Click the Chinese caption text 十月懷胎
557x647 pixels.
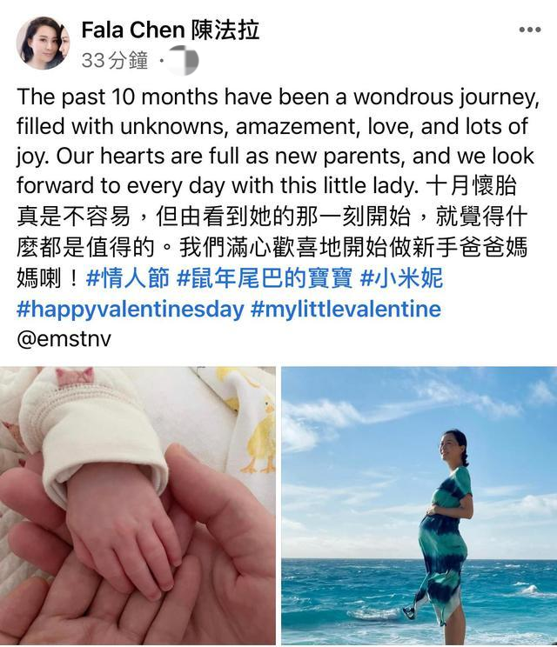click(x=471, y=186)
